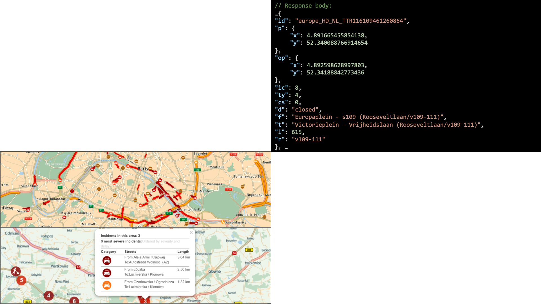Open incident cluster marker 5

21,280
